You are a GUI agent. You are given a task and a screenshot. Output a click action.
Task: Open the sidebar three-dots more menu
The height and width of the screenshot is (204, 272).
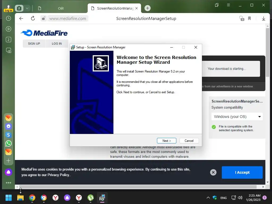click(8, 183)
